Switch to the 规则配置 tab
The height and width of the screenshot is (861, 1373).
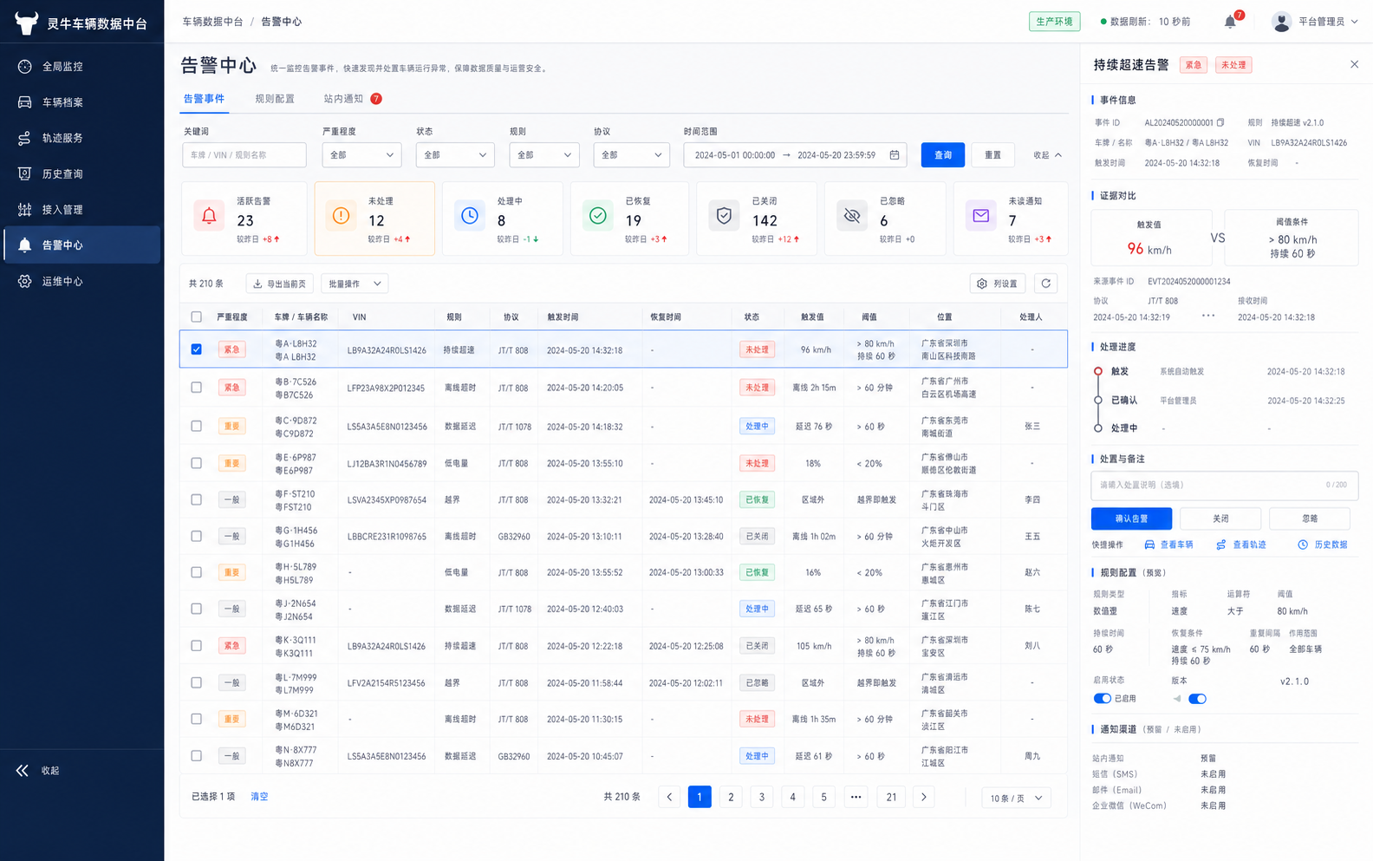tap(275, 99)
